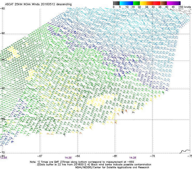192x169 pixels.
Task: Click the -64 latitude axis label
Action: [x=2, y=60]
